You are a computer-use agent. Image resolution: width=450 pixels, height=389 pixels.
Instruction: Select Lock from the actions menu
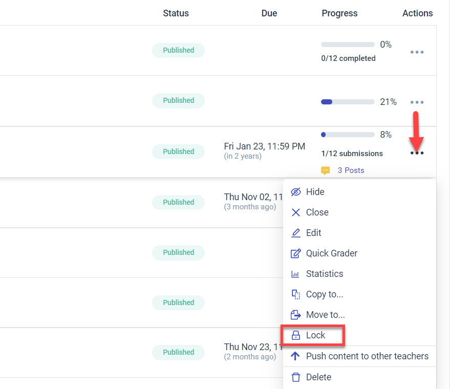[x=359, y=335]
